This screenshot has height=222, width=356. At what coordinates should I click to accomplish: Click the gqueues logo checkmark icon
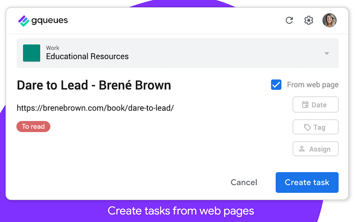tap(24, 21)
